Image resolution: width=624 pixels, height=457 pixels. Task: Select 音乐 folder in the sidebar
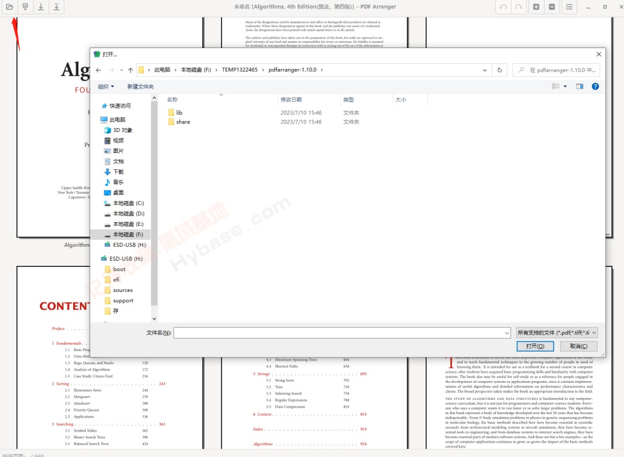tap(114, 182)
